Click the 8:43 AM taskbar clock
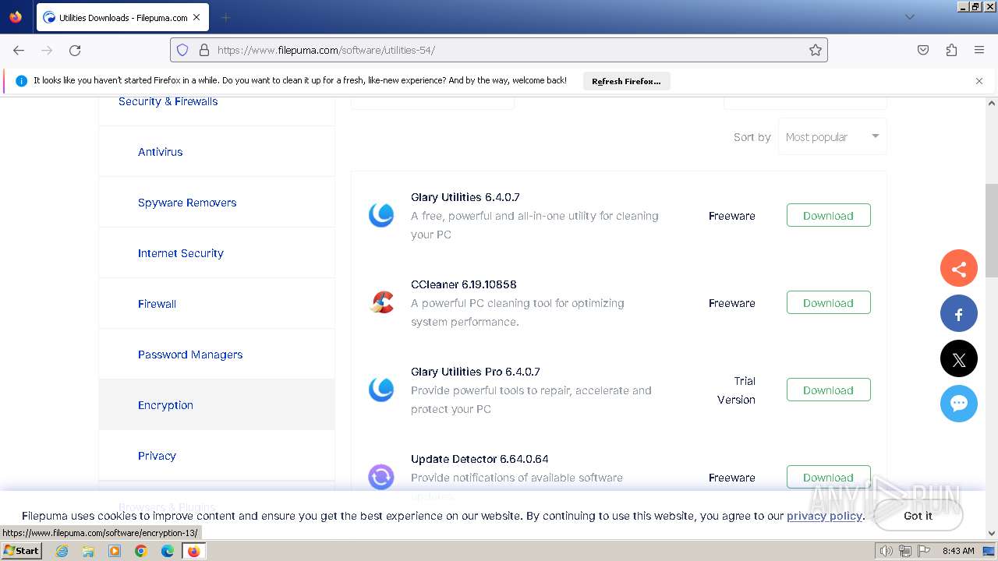 958,551
